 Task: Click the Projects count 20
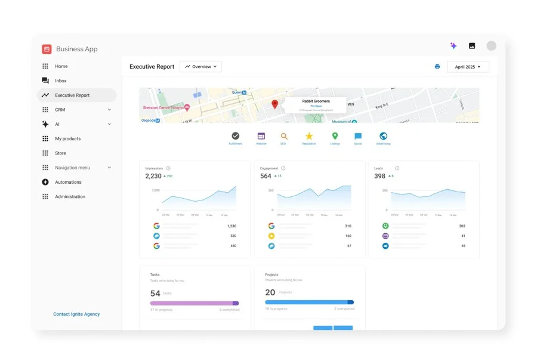(x=270, y=292)
